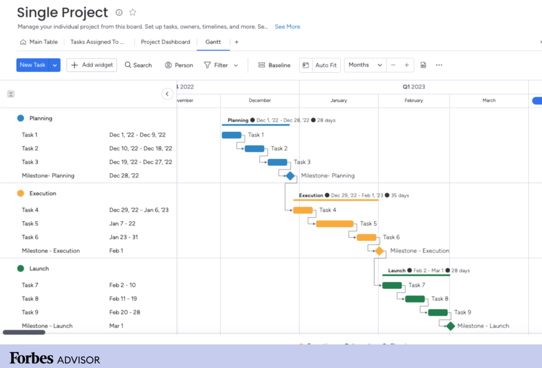Open the Project Dashboard tab
The image size is (542, 368).
click(165, 42)
